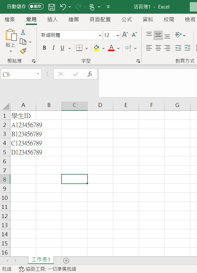
Task: Open borders style dropdown arrow
Action: coord(86,48)
